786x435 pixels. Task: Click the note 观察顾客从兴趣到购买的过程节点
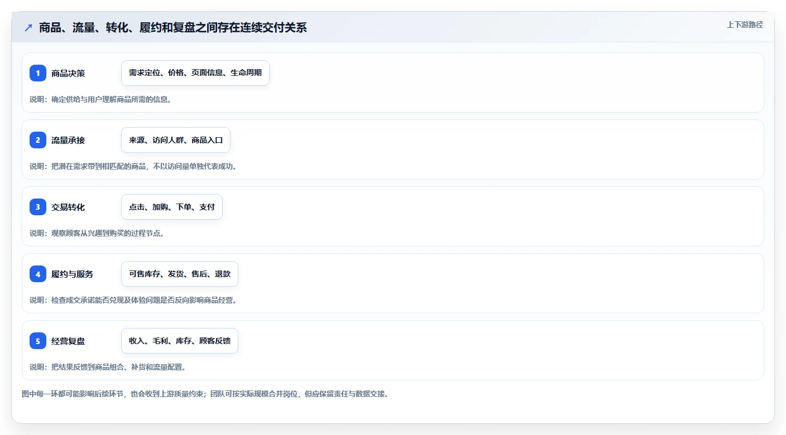[97, 233]
